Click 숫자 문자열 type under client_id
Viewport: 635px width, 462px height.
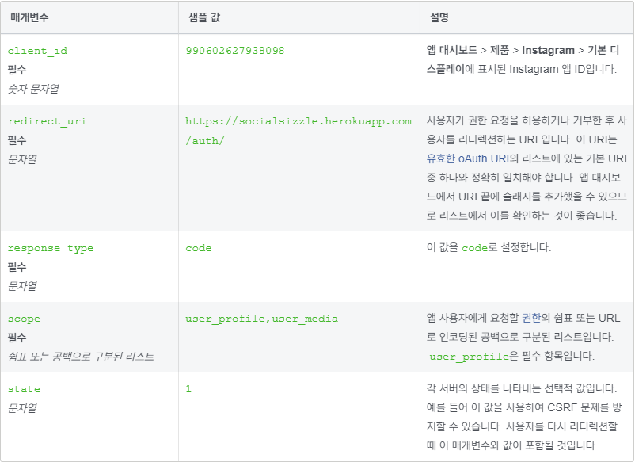pos(33,88)
